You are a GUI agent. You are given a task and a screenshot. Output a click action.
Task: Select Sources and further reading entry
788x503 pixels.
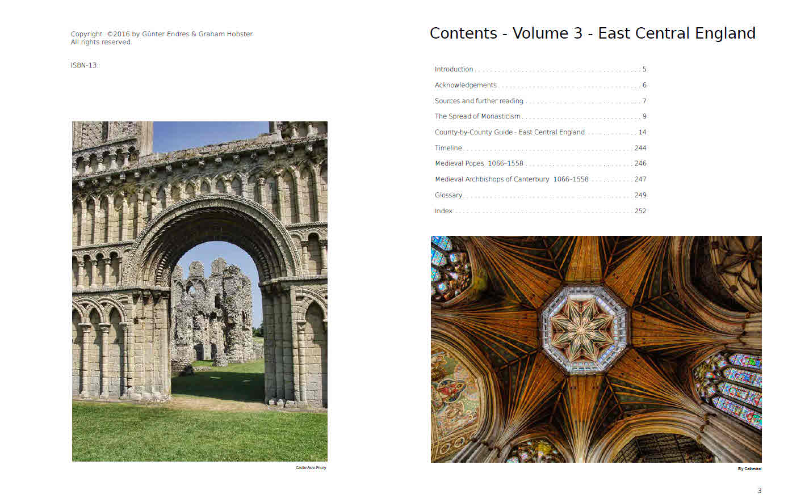[479, 101]
